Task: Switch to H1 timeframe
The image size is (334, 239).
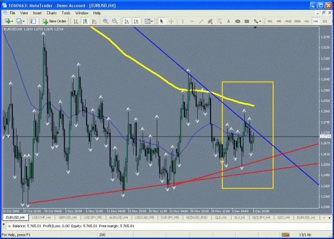Action: click(307, 21)
